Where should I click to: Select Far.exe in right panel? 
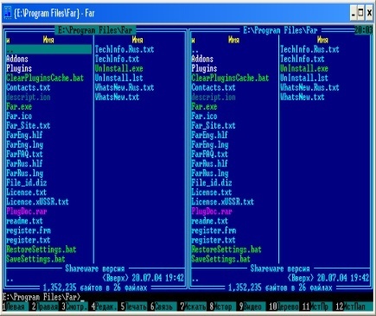pyautogui.click(x=204, y=106)
